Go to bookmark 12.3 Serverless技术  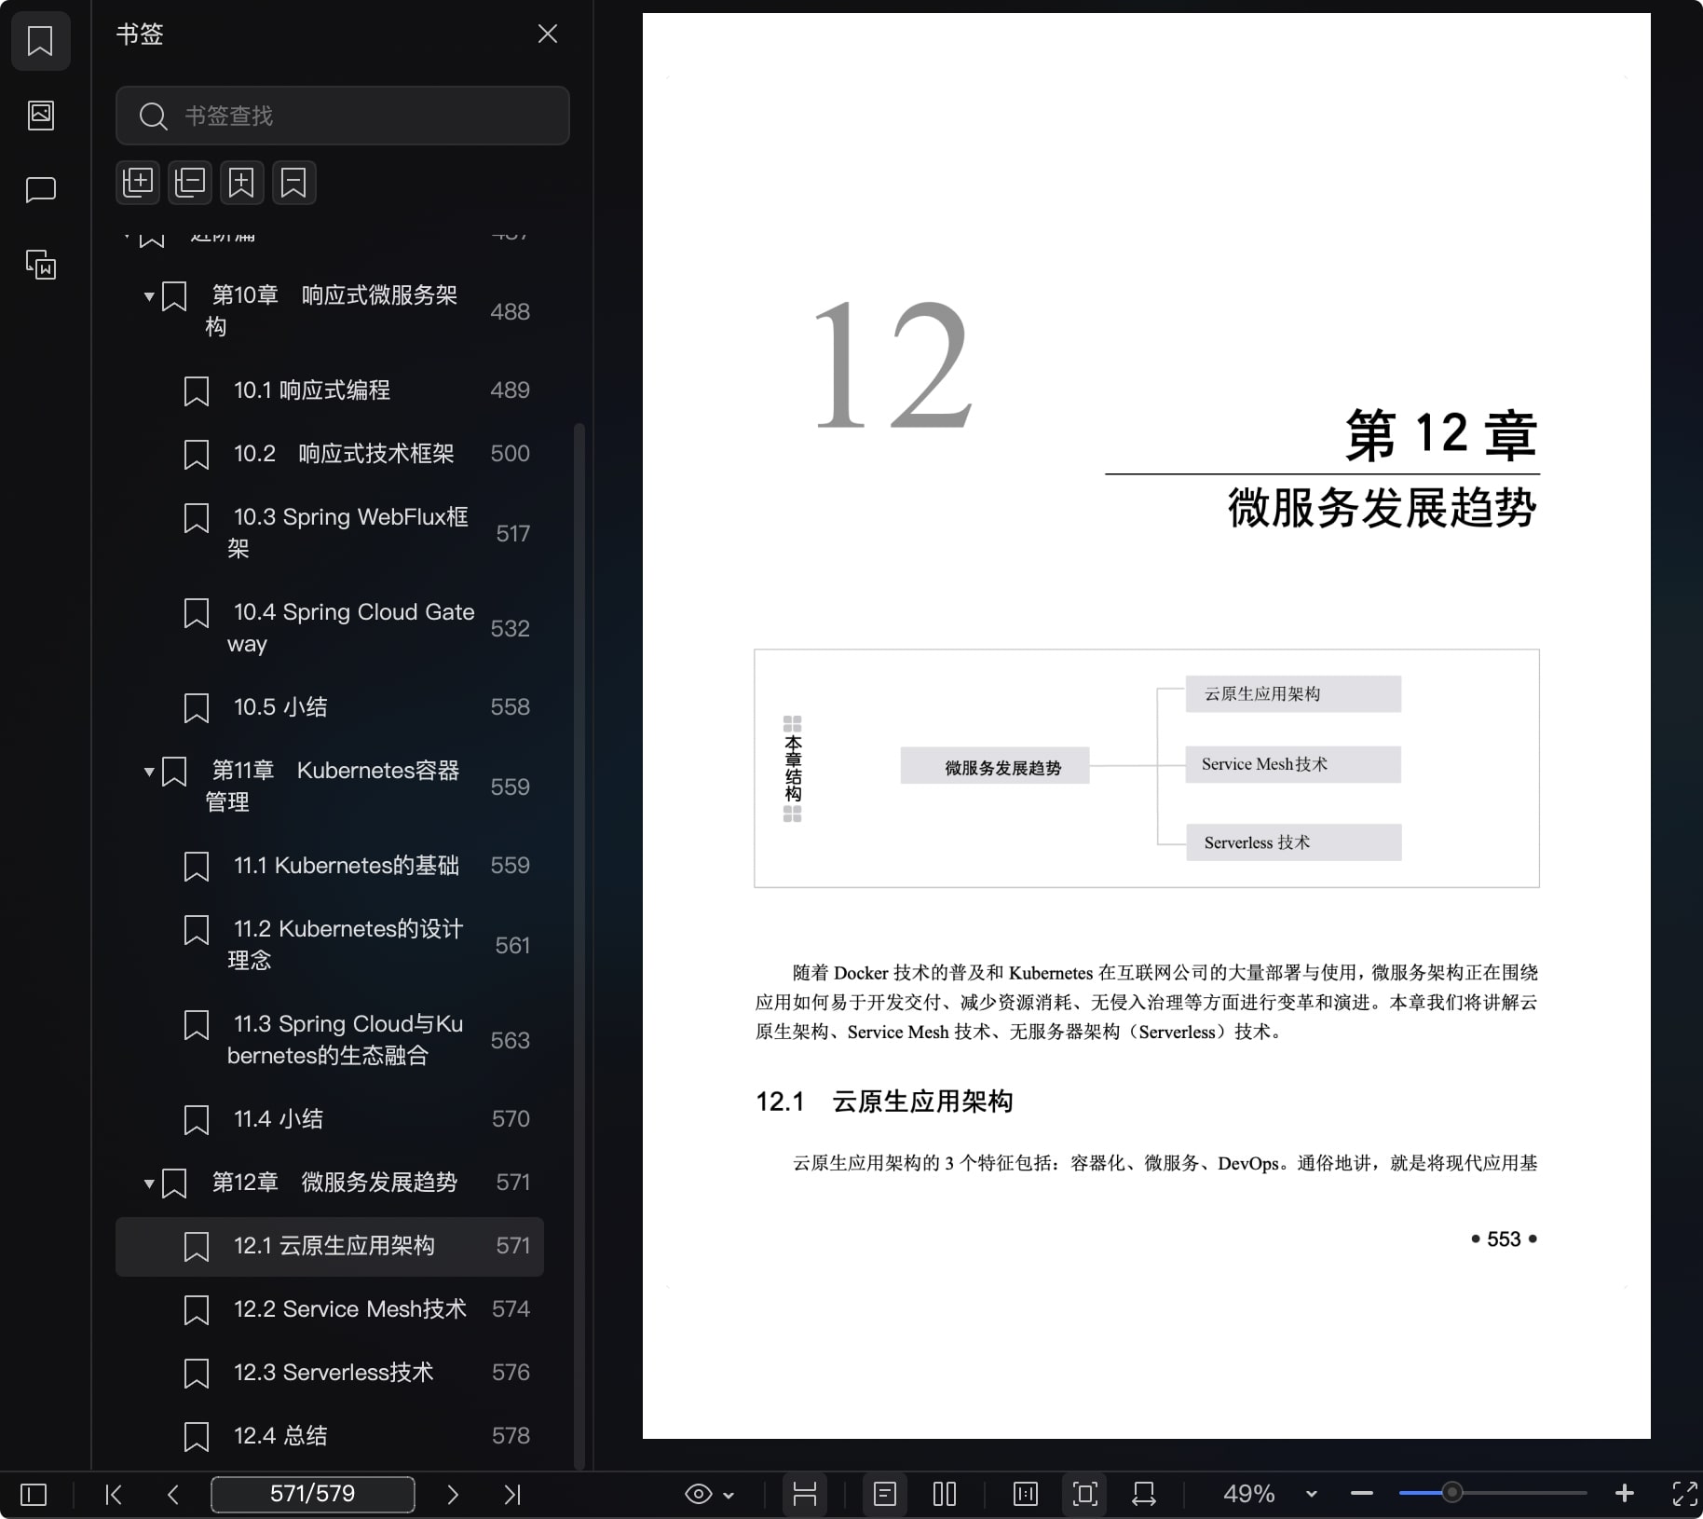[330, 1372]
